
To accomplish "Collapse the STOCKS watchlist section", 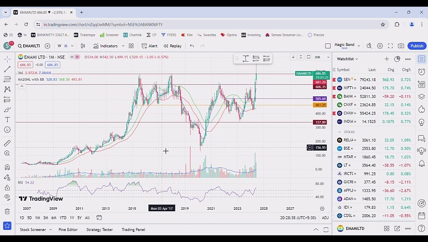I will point(340,132).
